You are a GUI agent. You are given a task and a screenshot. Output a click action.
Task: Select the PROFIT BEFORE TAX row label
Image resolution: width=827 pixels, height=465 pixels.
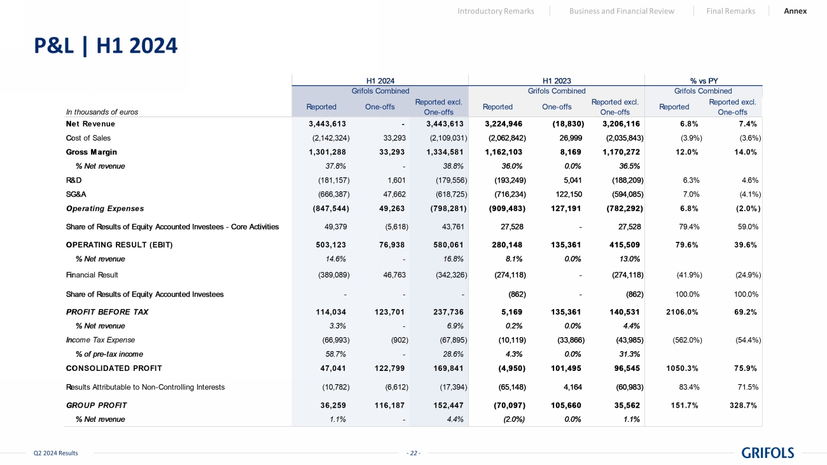coord(107,312)
